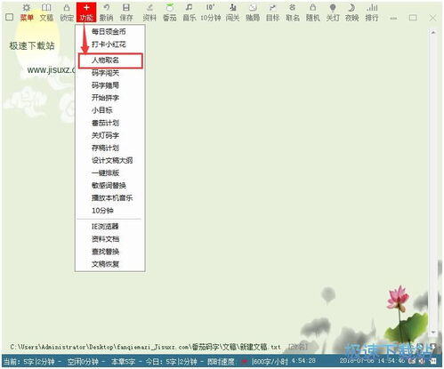The height and width of the screenshot is (369, 444).
Task: Click the volume icon in status bar
Action: click(x=422, y=361)
